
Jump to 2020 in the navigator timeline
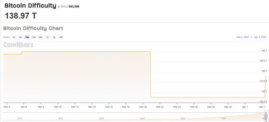[142, 119]
